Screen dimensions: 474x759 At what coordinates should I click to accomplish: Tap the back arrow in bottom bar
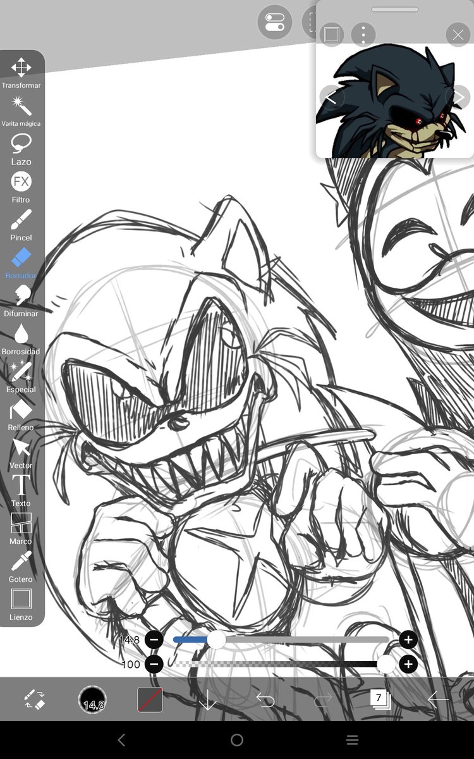click(438, 699)
